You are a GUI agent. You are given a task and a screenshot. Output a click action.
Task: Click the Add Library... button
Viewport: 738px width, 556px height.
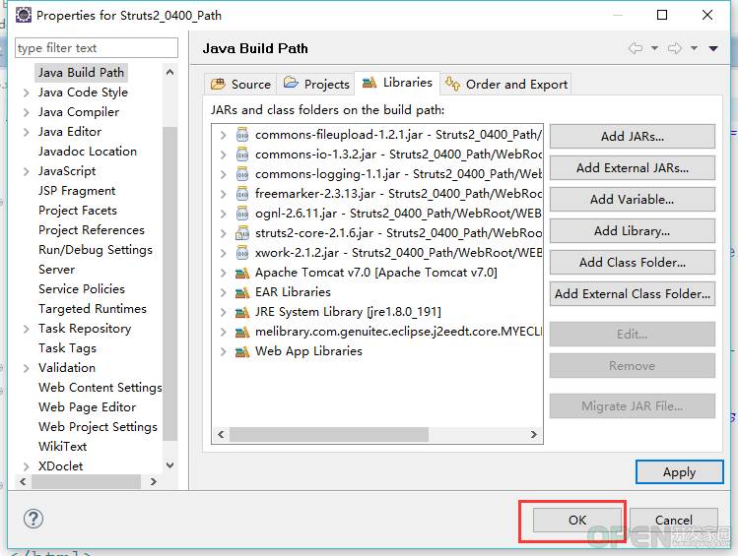633,231
